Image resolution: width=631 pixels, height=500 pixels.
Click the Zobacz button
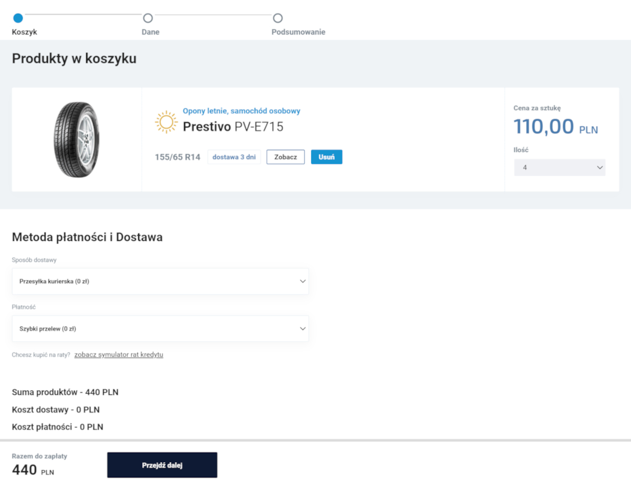[x=286, y=157]
